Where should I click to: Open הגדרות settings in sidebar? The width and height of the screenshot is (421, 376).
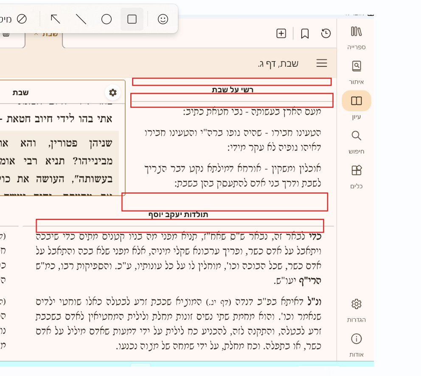tap(356, 305)
